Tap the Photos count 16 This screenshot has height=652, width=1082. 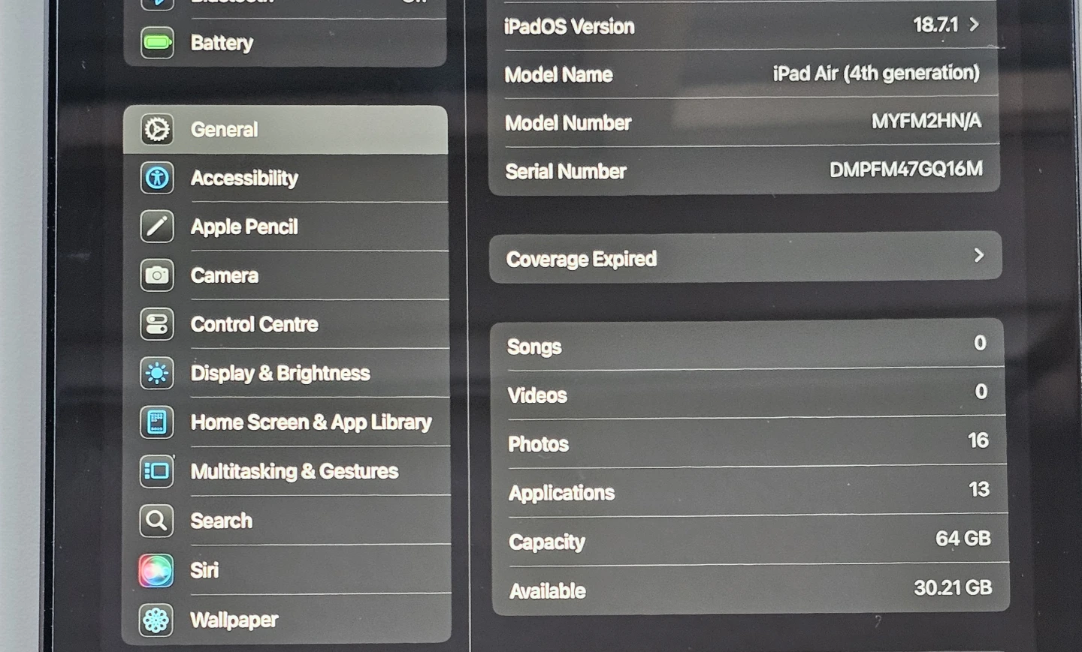[978, 440]
